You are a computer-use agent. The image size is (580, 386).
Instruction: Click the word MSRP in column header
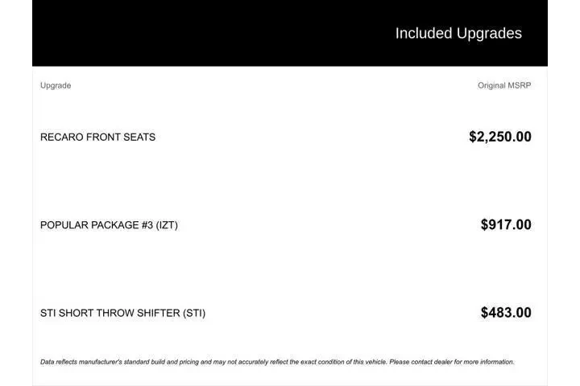519,85
